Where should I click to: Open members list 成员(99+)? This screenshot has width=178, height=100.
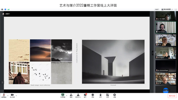point(78,96)
